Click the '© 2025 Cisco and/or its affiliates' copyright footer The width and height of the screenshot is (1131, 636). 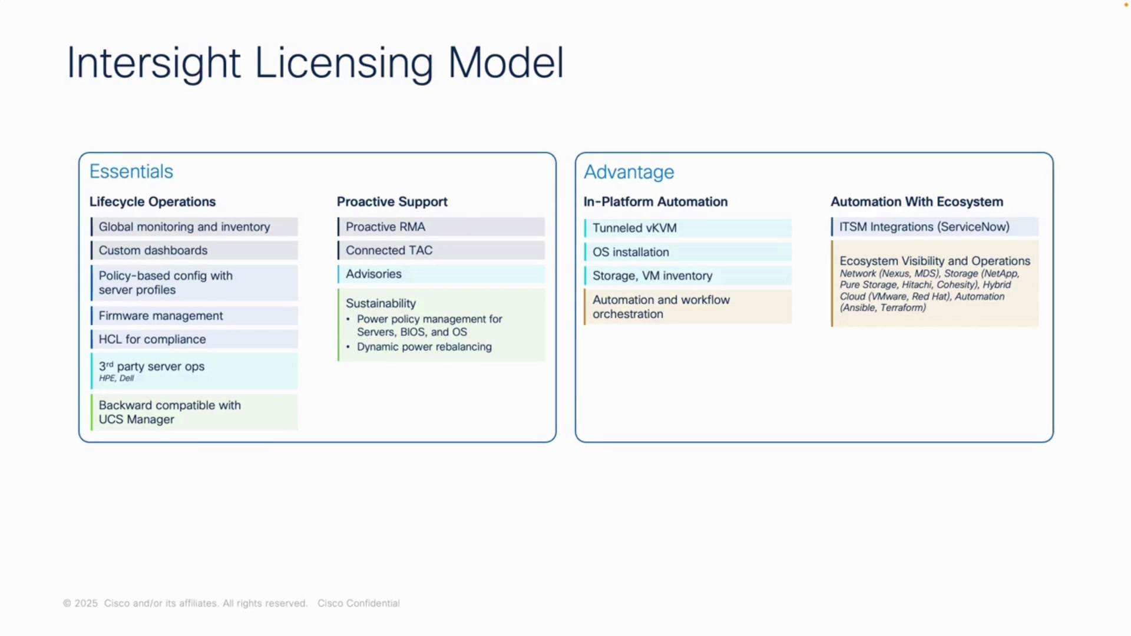[x=185, y=603]
